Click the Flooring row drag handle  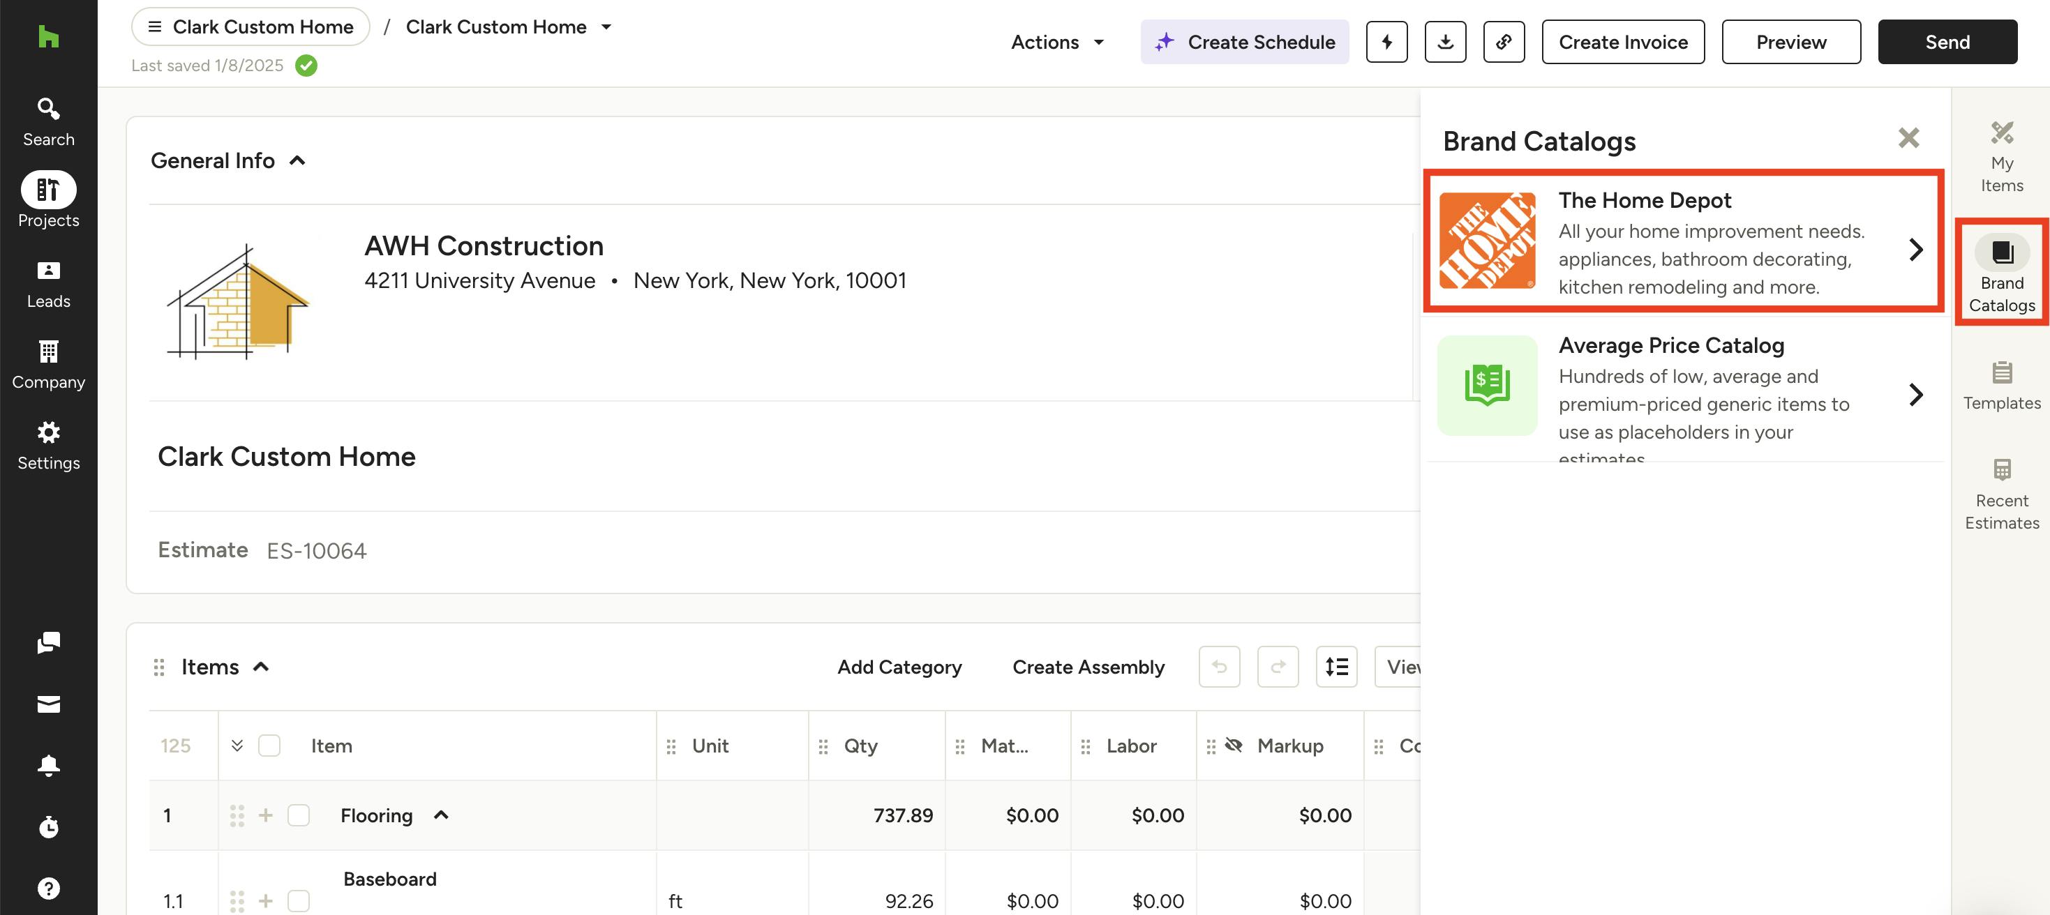click(237, 815)
